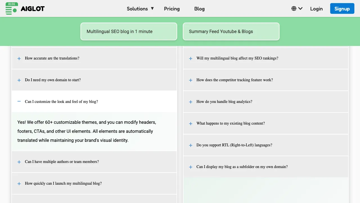Click minus icon beside customize look question
360x203 pixels.
19,101
